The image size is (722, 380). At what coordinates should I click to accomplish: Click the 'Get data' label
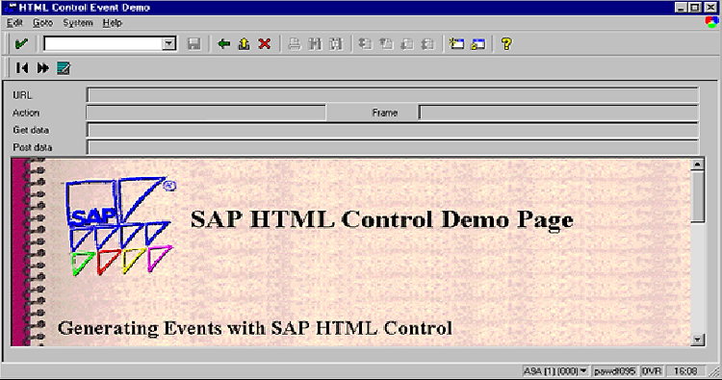tap(31, 130)
